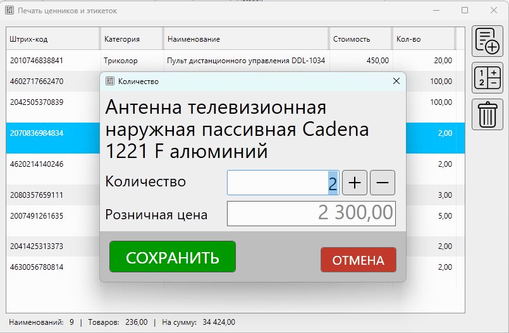Sort by Наименование column header
Image resolution: width=509 pixels, height=333 pixels.
(x=245, y=39)
